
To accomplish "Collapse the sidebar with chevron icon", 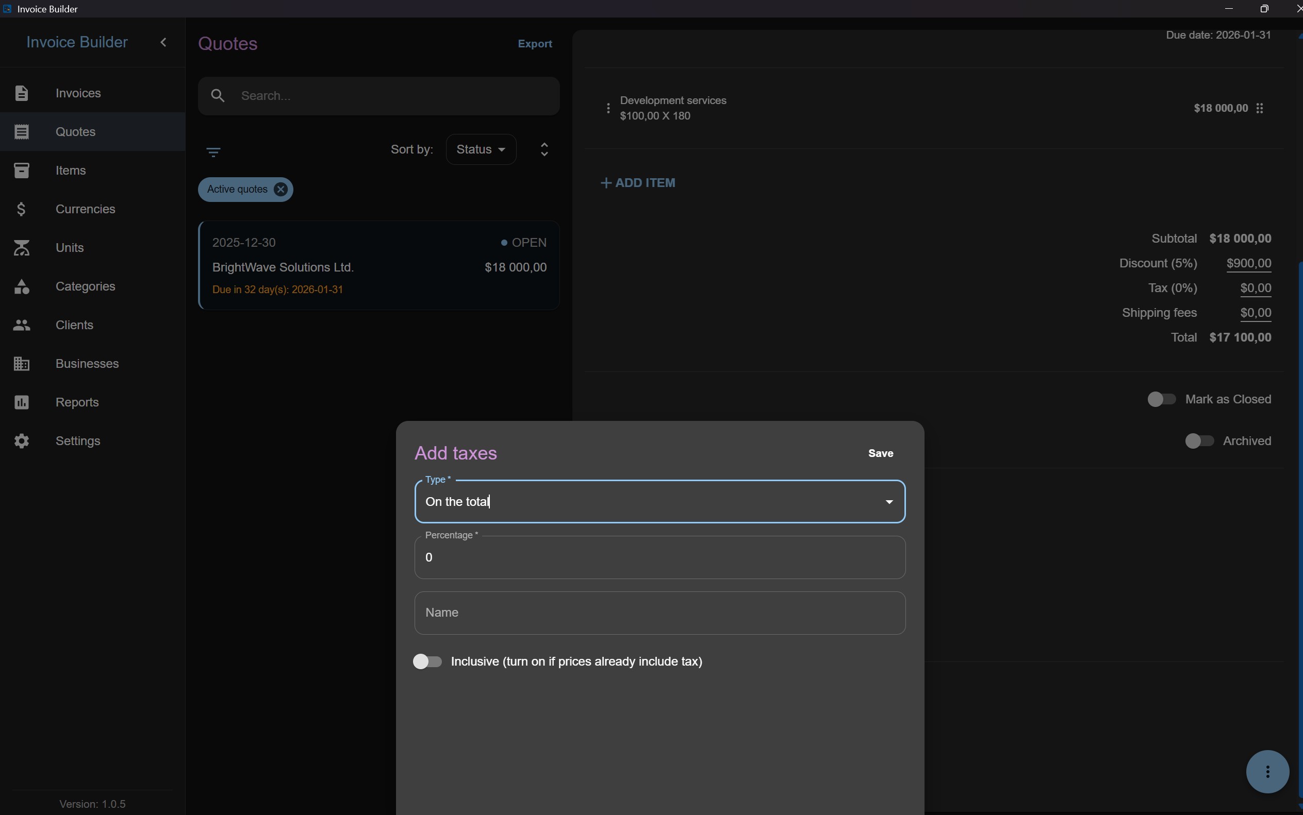I will pos(163,42).
